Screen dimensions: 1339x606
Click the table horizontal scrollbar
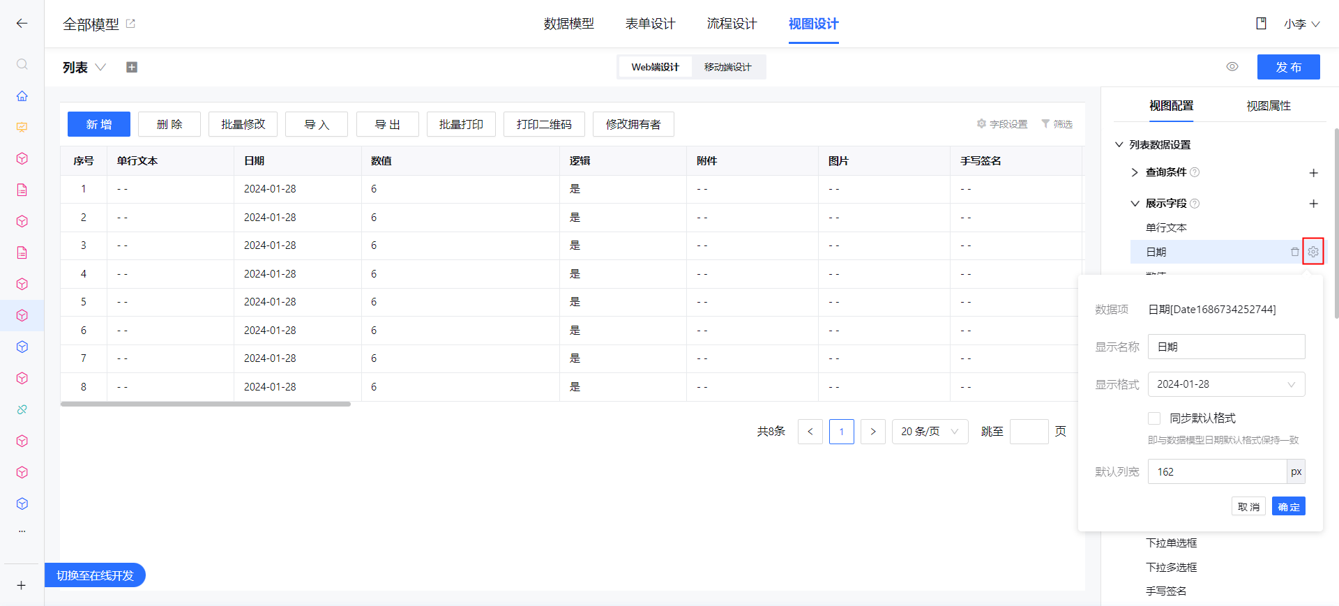[x=206, y=404]
